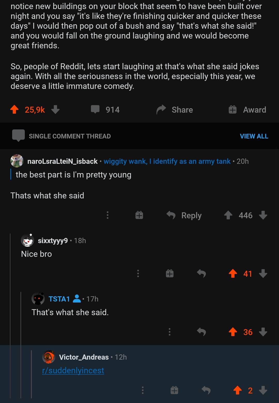The width and height of the screenshot is (279, 403).
Task: Downvote Victor_Andreas's comment
Action: coord(263,390)
